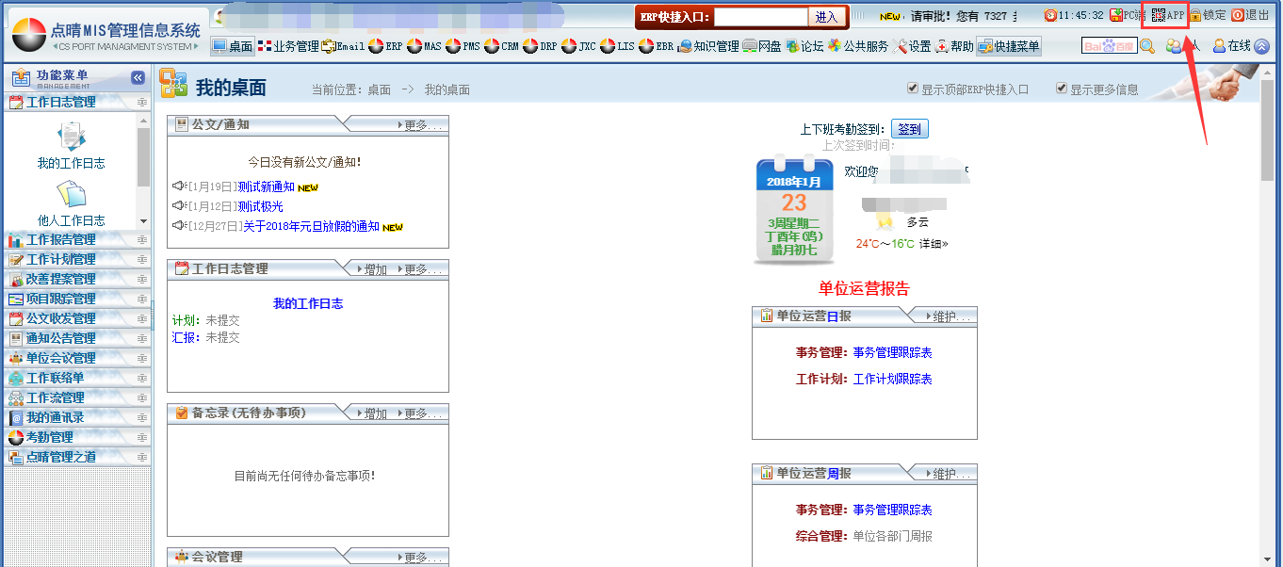Collapse the top header with round up-arrow button

[1261, 46]
